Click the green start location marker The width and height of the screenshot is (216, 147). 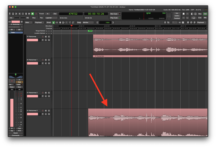(x=90, y=31)
